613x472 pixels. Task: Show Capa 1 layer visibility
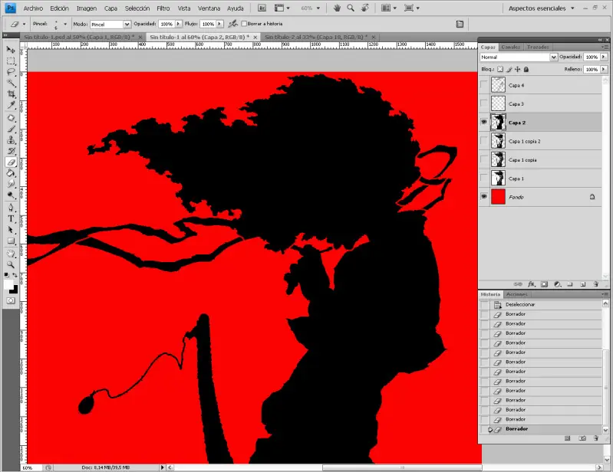tap(484, 179)
